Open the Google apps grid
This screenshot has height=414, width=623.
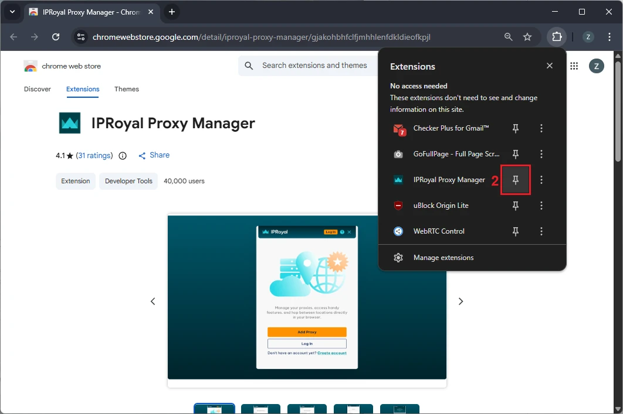click(574, 66)
